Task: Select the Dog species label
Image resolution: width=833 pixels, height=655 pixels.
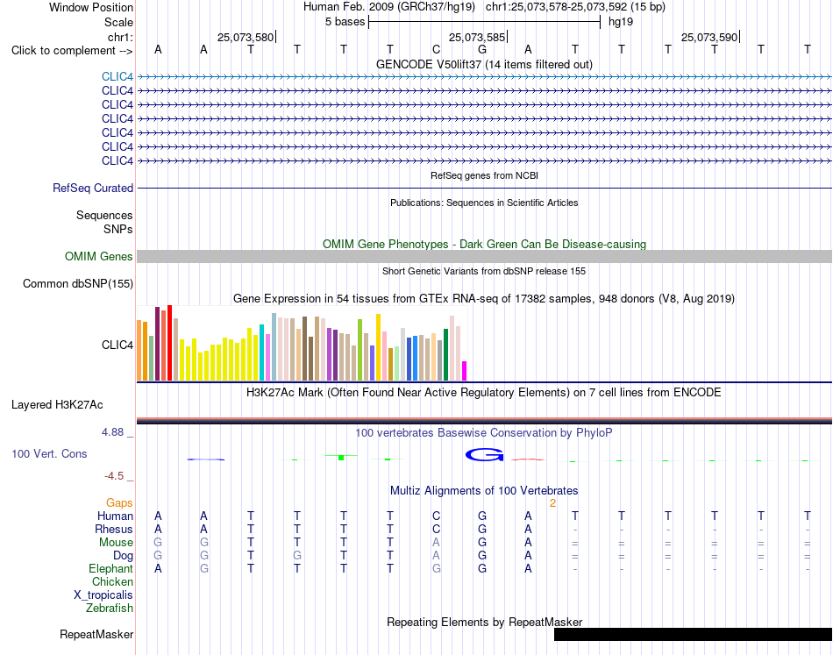Action: point(123,556)
